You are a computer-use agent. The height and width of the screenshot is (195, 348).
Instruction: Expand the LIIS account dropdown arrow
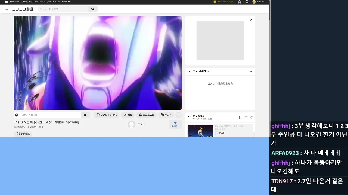click(x=263, y=2)
